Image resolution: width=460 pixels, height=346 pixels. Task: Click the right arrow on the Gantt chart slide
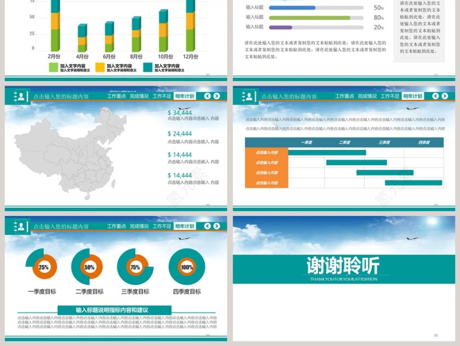[445, 96]
